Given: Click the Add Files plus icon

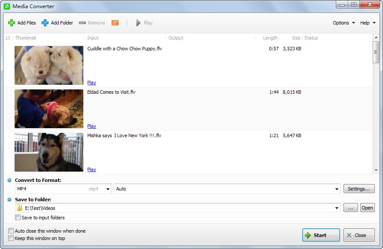Looking at the screenshot, I should 12,23.
